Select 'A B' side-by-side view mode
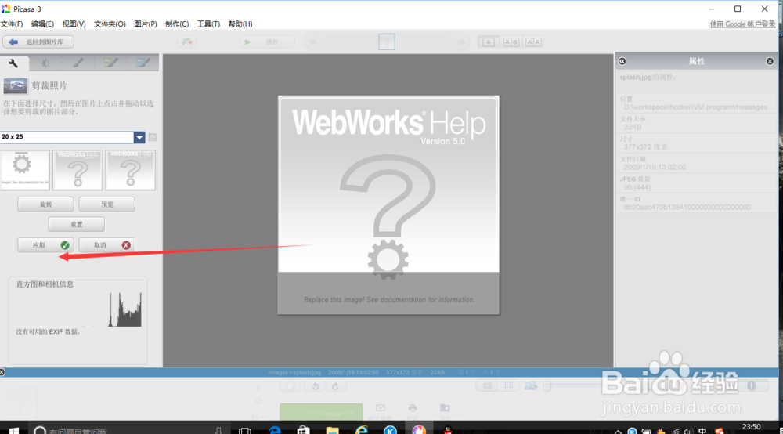 pos(511,42)
